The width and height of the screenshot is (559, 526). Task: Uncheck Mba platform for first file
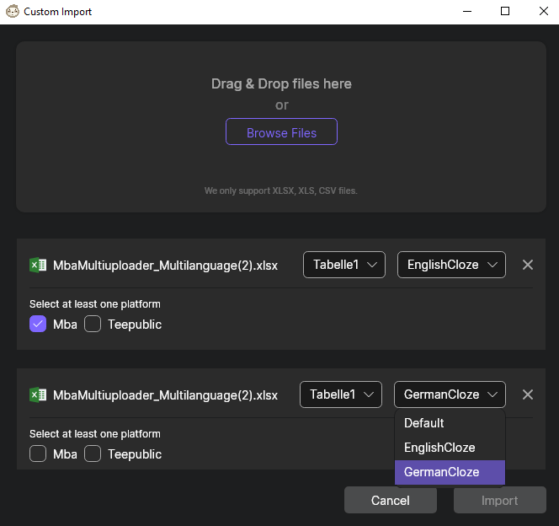(38, 325)
